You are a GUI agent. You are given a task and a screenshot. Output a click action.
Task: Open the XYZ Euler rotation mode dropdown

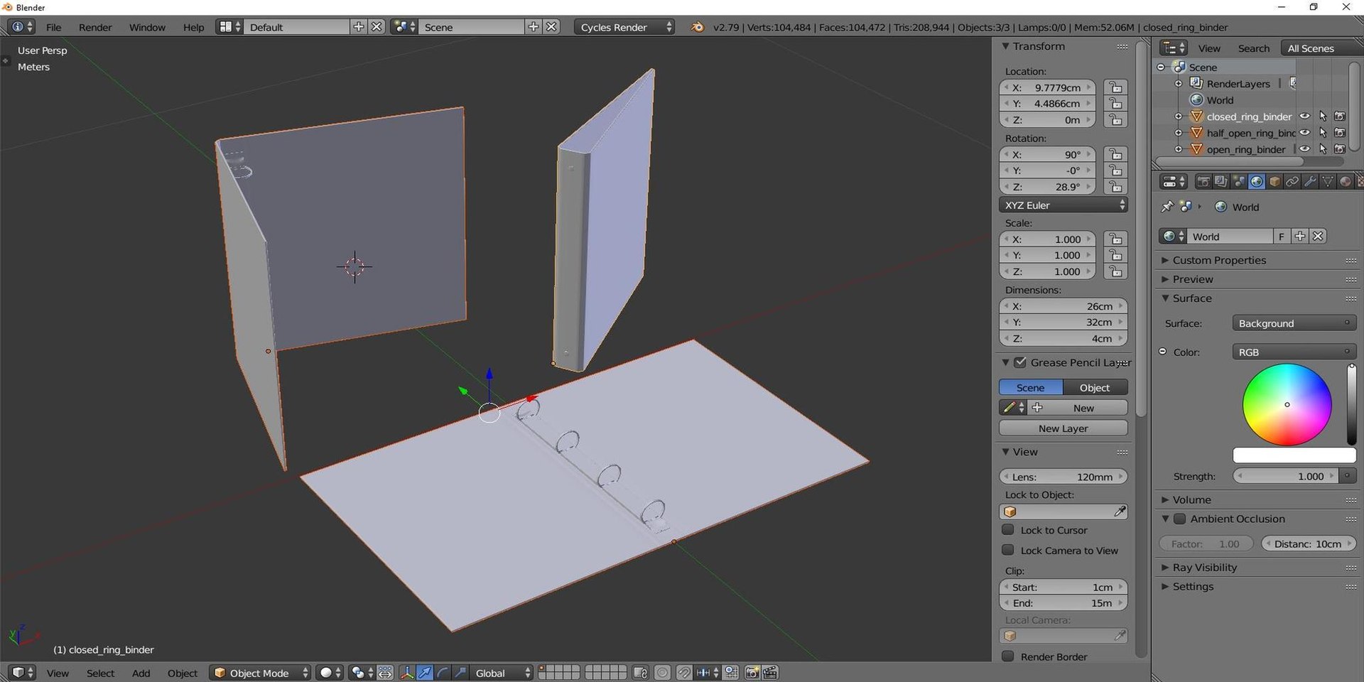pyautogui.click(x=1063, y=205)
